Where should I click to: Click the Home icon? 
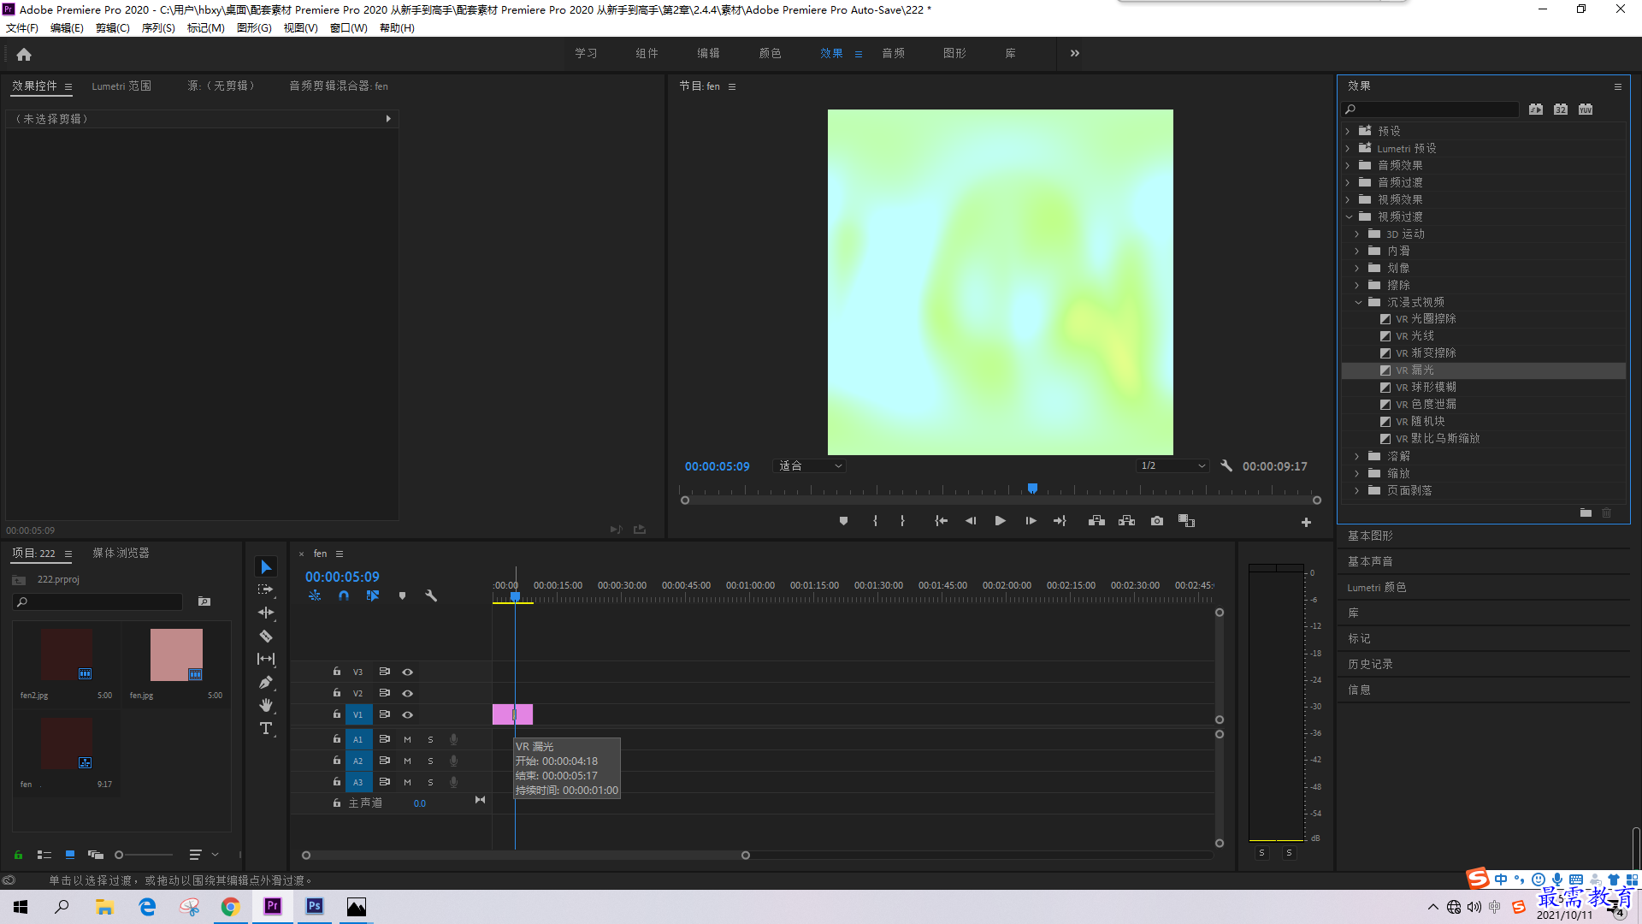pos(24,54)
